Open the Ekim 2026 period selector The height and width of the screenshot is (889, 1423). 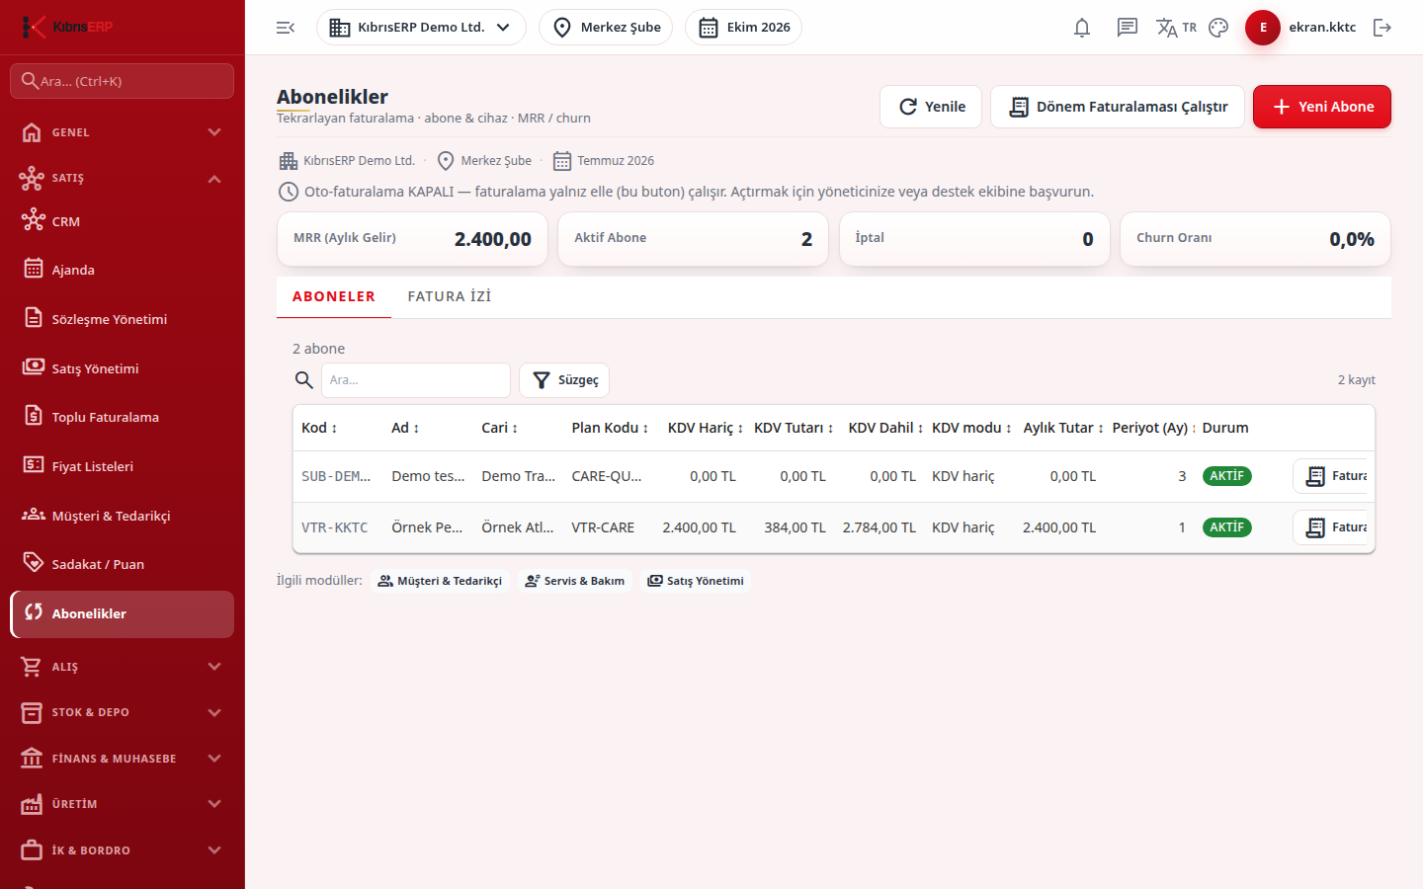(x=743, y=28)
